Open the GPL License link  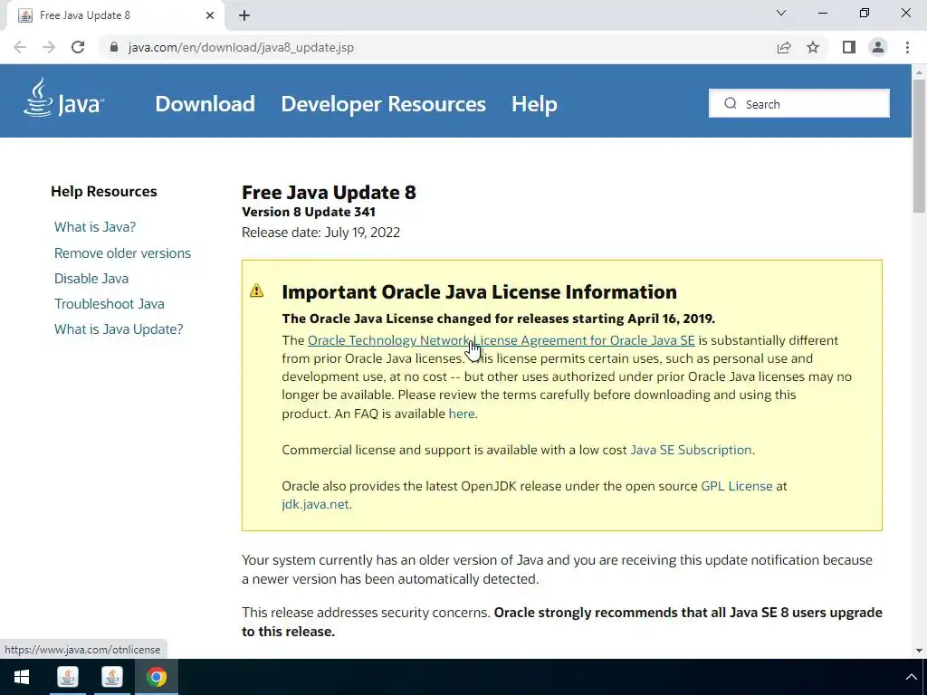tap(736, 486)
